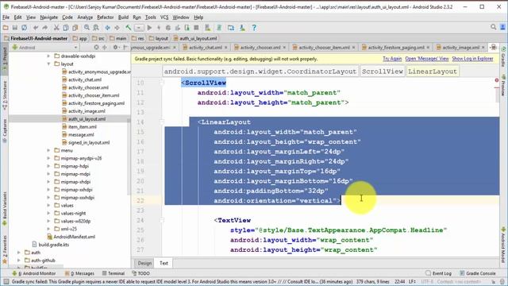Paste from the clipboard using the toolbar icon
Viewport: 508px width, 286px height.
point(75,28)
